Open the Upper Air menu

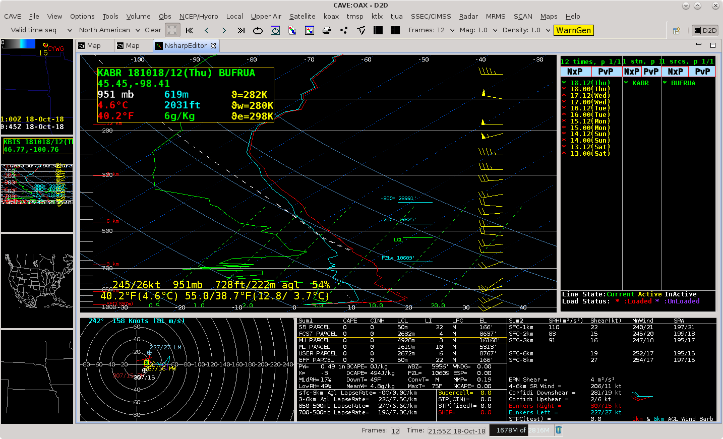[266, 16]
